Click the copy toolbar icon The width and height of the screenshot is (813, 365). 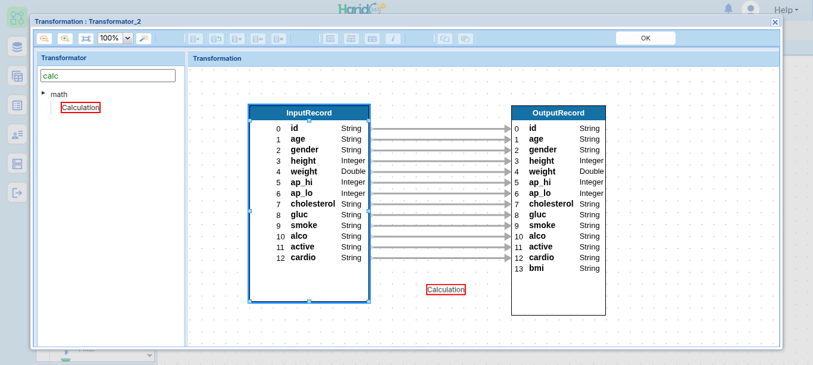(x=445, y=39)
